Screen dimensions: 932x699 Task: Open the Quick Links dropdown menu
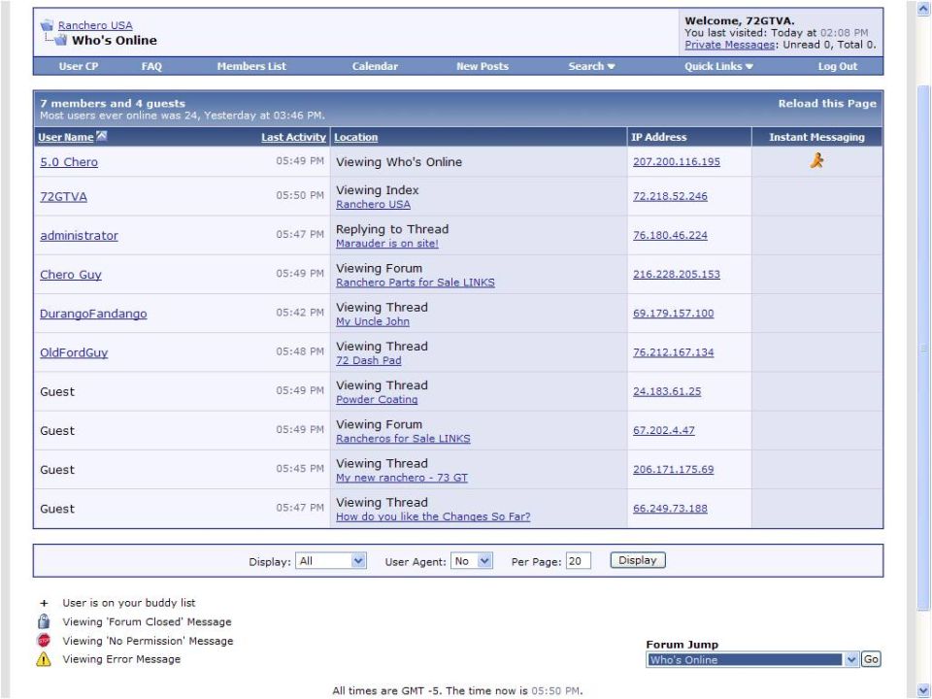coord(718,66)
